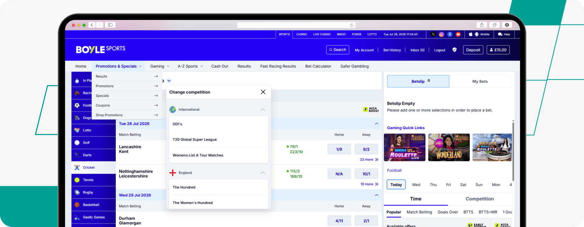
Task: Click the Deposit button
Action: point(473,50)
